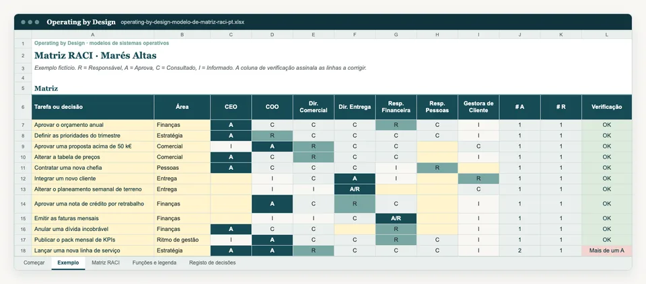The width and height of the screenshot is (646, 284).
Task: Click 'Contratar uma nova chefia' cell
Action: point(93,168)
